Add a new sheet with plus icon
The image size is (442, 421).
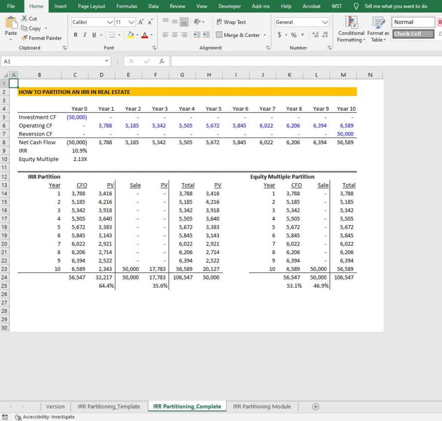pos(315,406)
